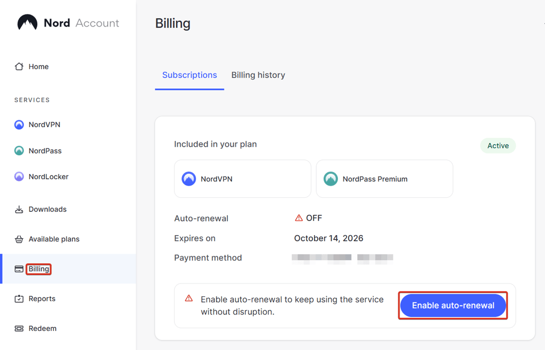This screenshot has height=350, width=545.
Task: Click the Payment method label
Action: point(208,257)
